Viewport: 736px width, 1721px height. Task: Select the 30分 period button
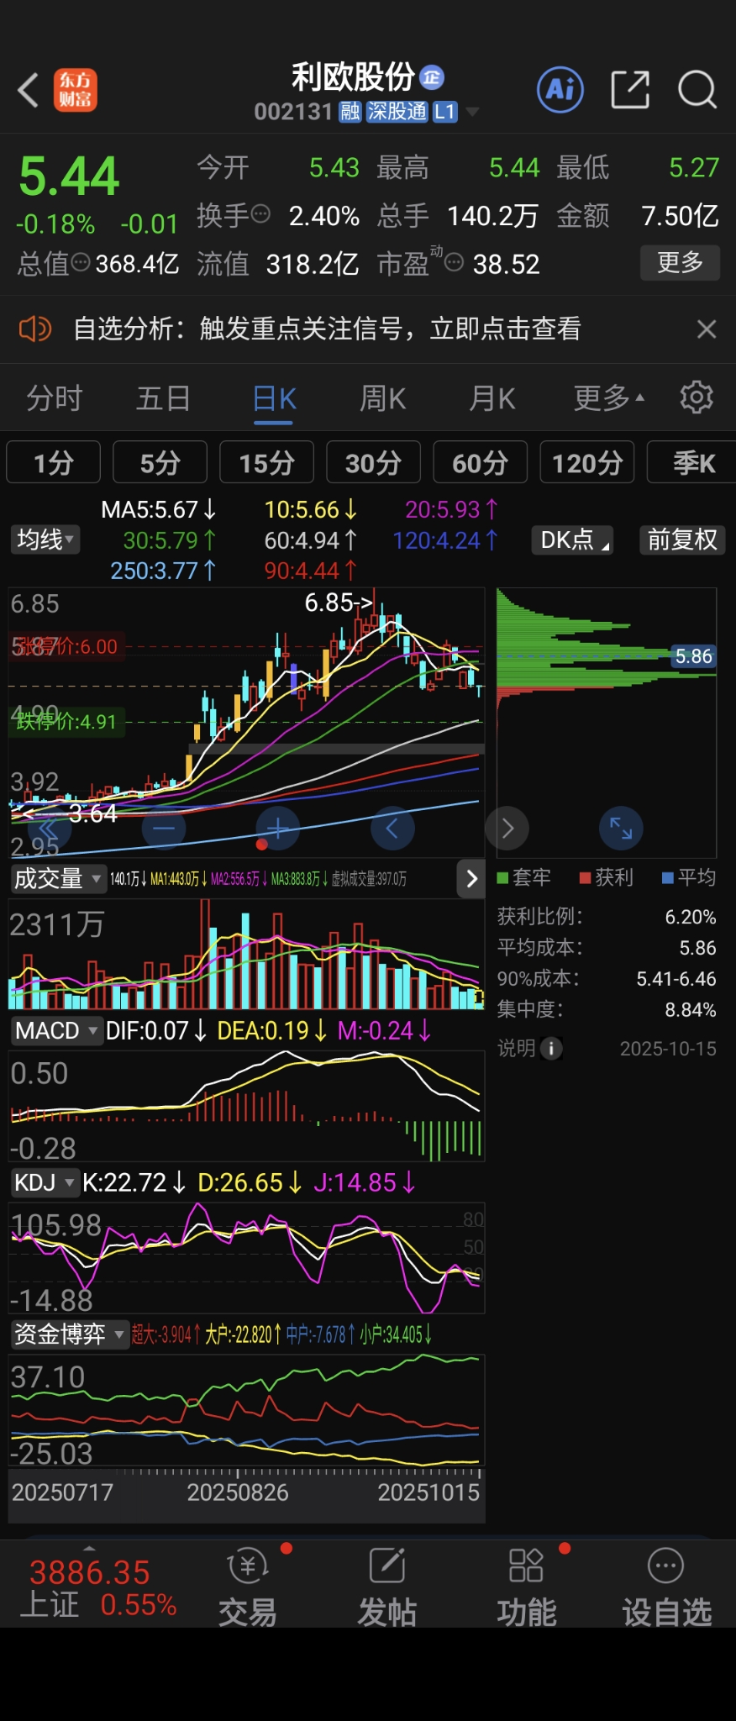[374, 462]
